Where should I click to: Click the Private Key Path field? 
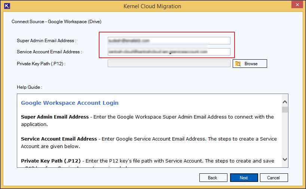click(169, 63)
